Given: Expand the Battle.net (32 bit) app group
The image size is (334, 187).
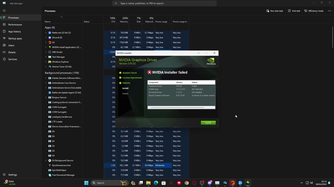Looking at the screenshot, I should pyautogui.click(x=46, y=33).
